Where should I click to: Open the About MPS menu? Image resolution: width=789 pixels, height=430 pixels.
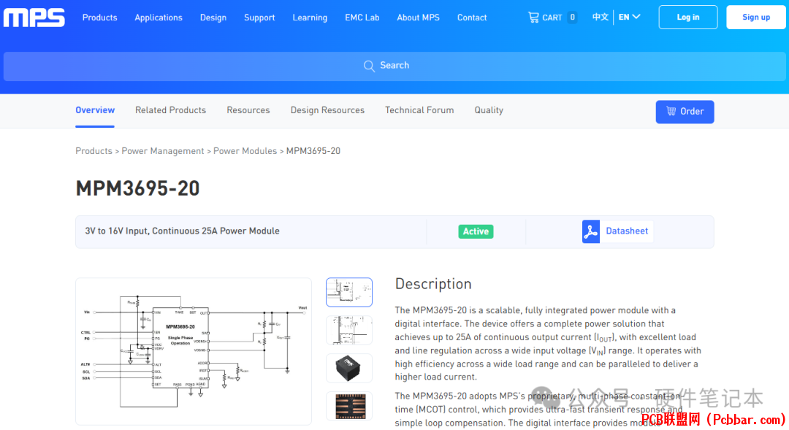pyautogui.click(x=418, y=18)
